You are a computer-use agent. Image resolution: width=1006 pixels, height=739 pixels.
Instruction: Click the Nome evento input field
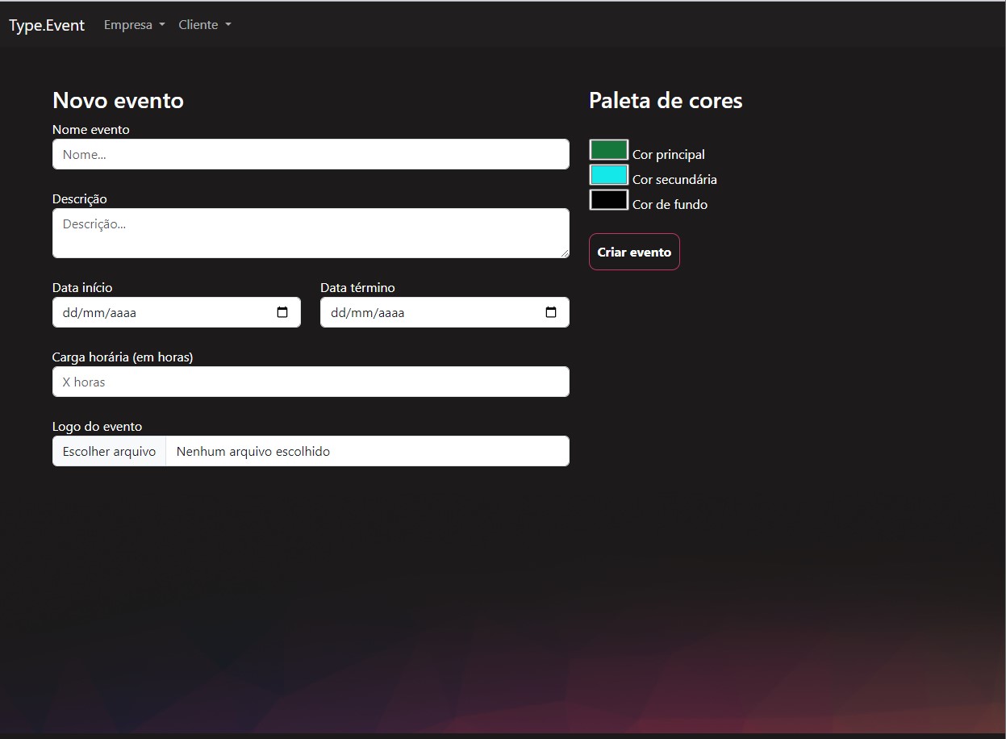[x=311, y=154]
